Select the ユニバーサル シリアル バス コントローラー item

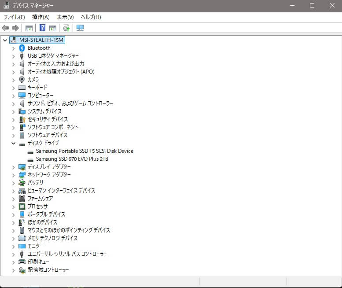click(67, 254)
